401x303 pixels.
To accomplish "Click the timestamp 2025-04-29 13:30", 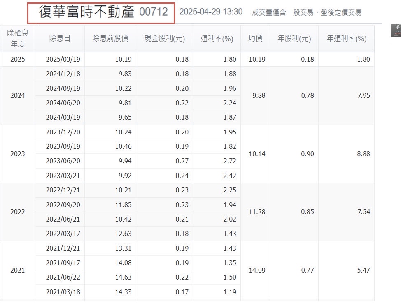I will coord(211,12).
